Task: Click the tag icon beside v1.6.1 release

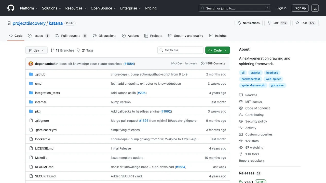Action: 241,181
